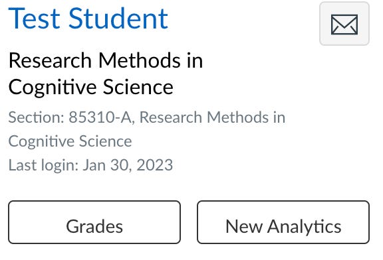Click the year 2023 in last login
This screenshot has width=383, height=260.
point(155,165)
